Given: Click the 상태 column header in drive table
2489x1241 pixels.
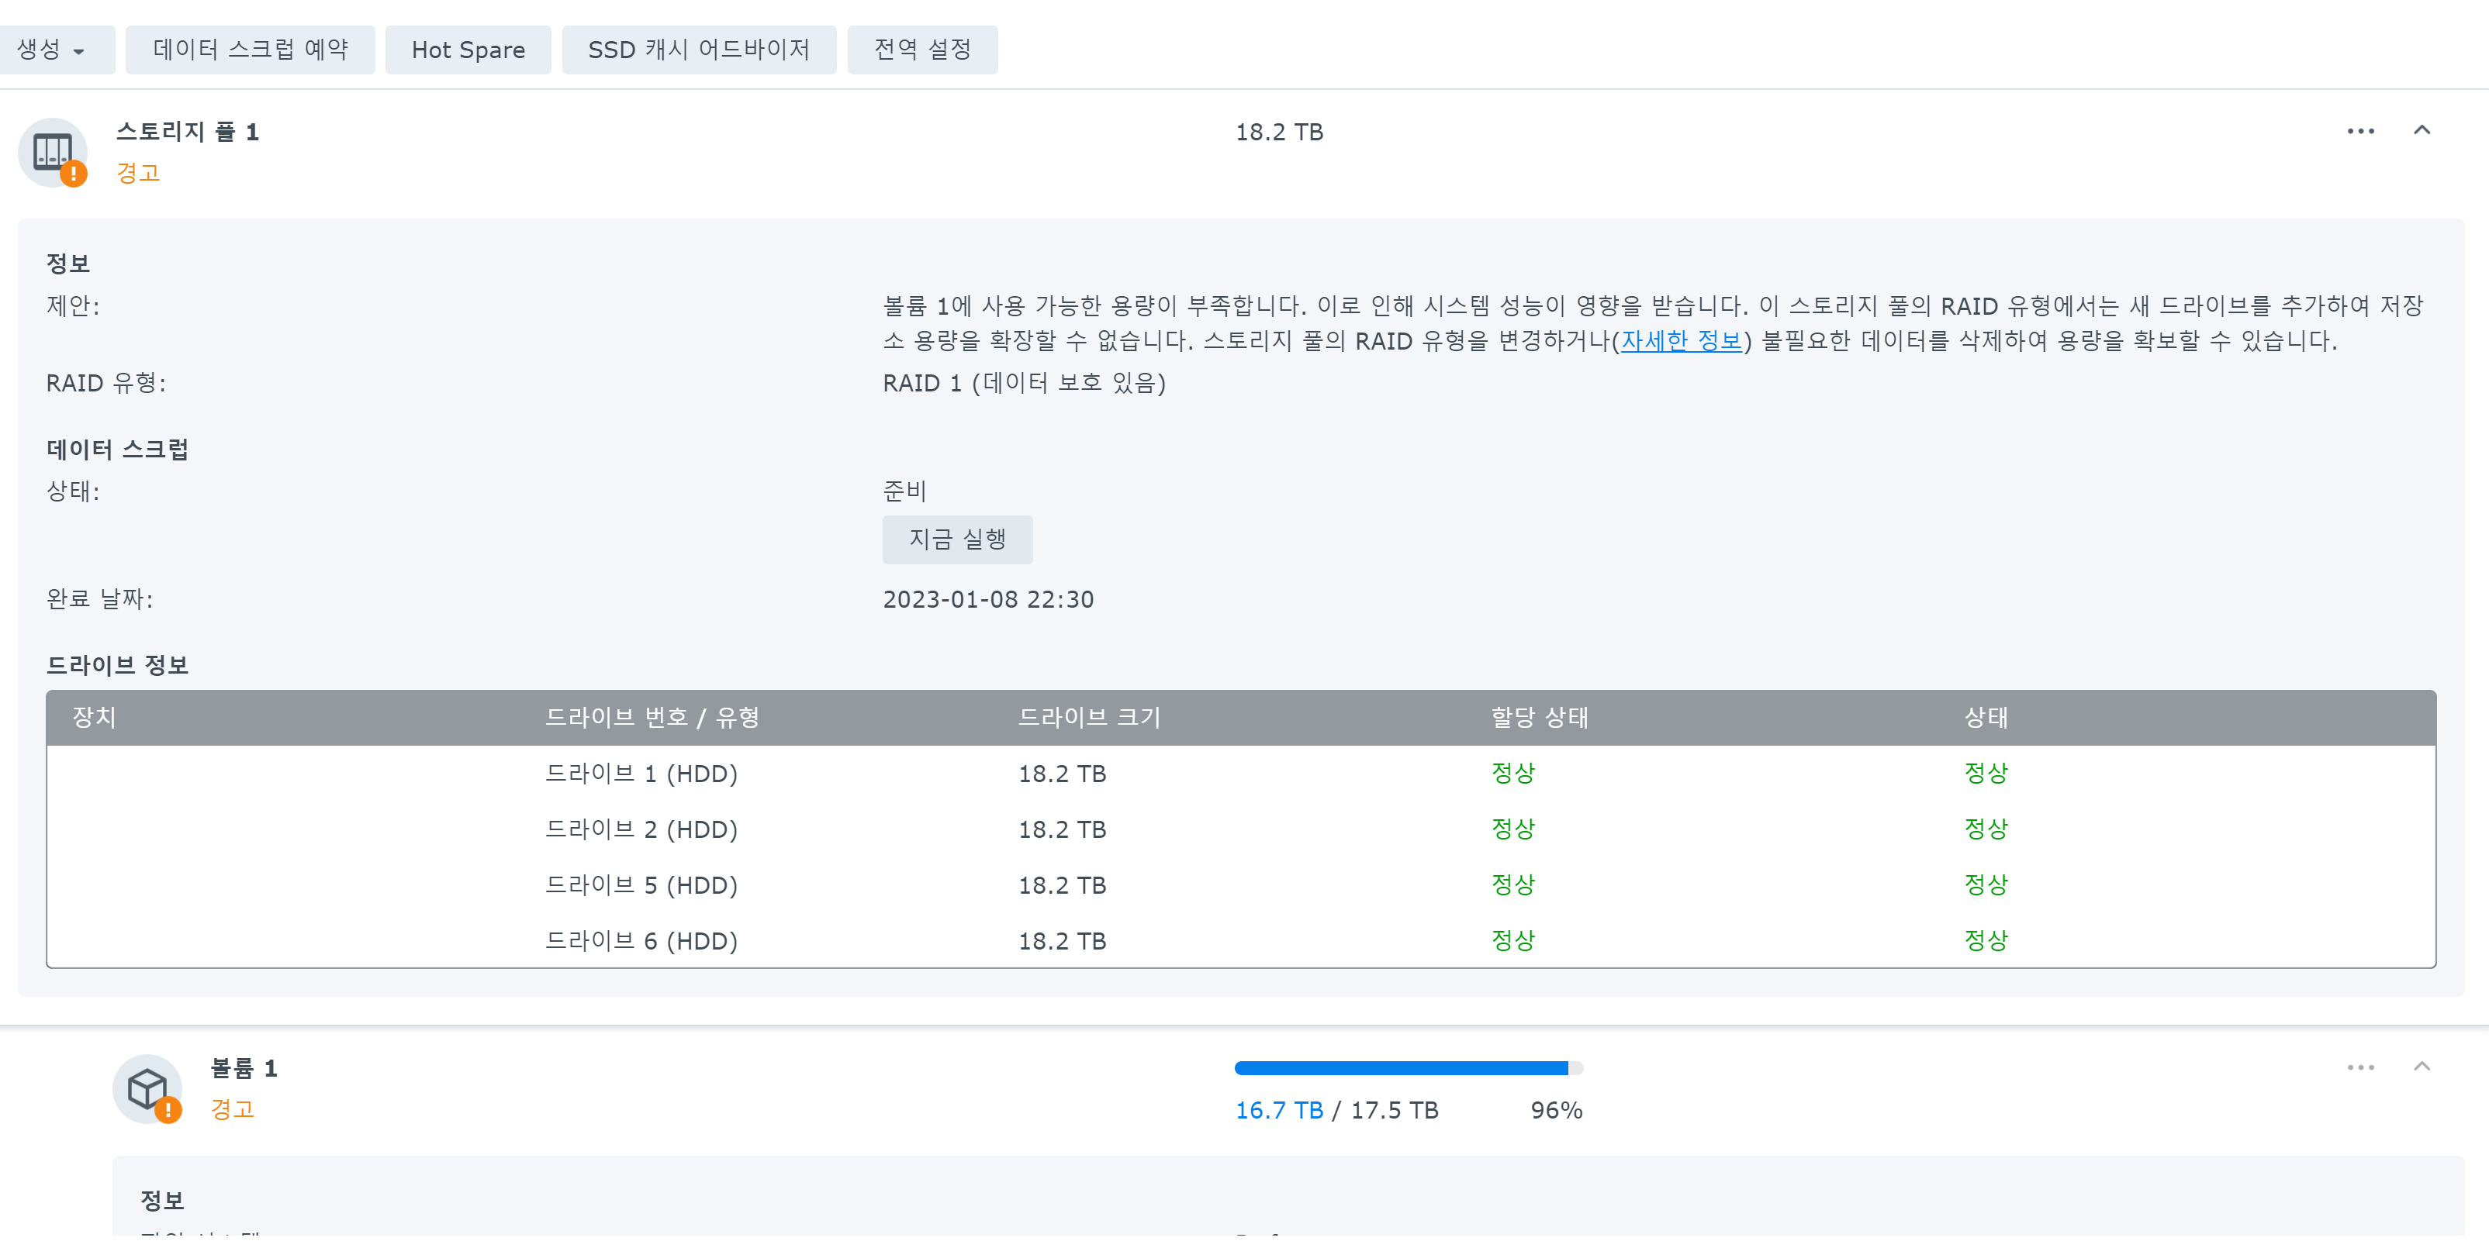Looking at the screenshot, I should point(1986,718).
